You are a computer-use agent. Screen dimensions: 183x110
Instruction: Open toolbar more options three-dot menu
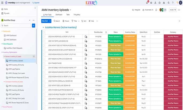click(97, 21)
